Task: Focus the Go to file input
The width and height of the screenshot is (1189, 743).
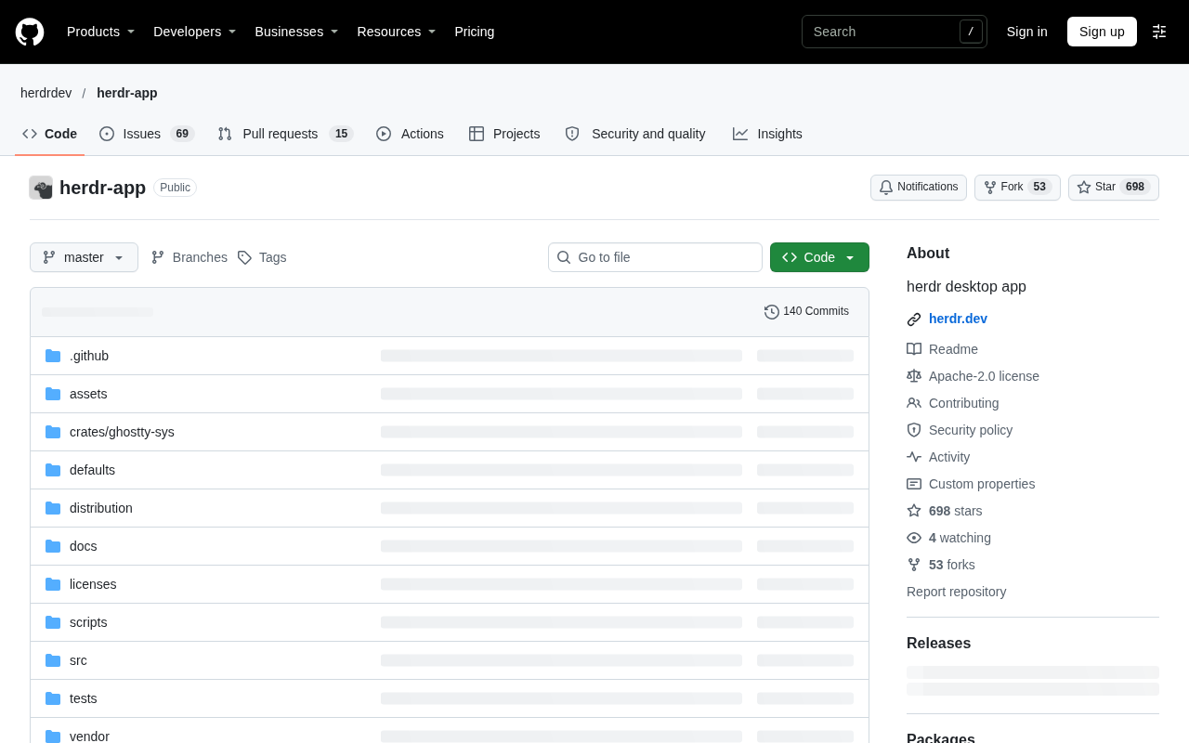Action: point(655,257)
